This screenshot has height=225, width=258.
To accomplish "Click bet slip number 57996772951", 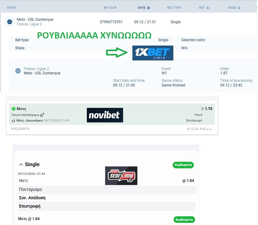I will [x=111, y=22].
